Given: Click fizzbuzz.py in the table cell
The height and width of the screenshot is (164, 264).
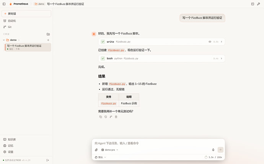Looking at the screenshot, I should pos(109,103).
